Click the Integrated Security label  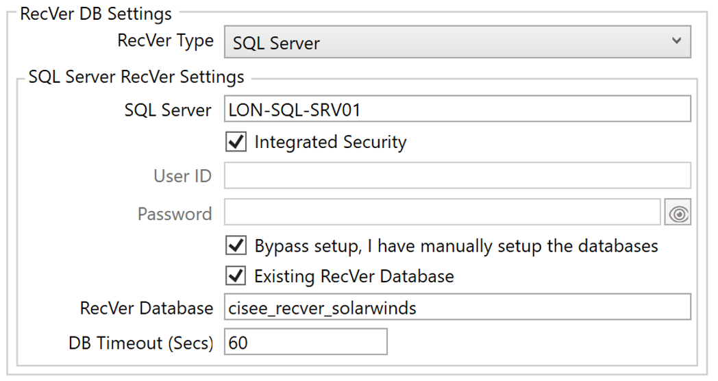coord(330,142)
